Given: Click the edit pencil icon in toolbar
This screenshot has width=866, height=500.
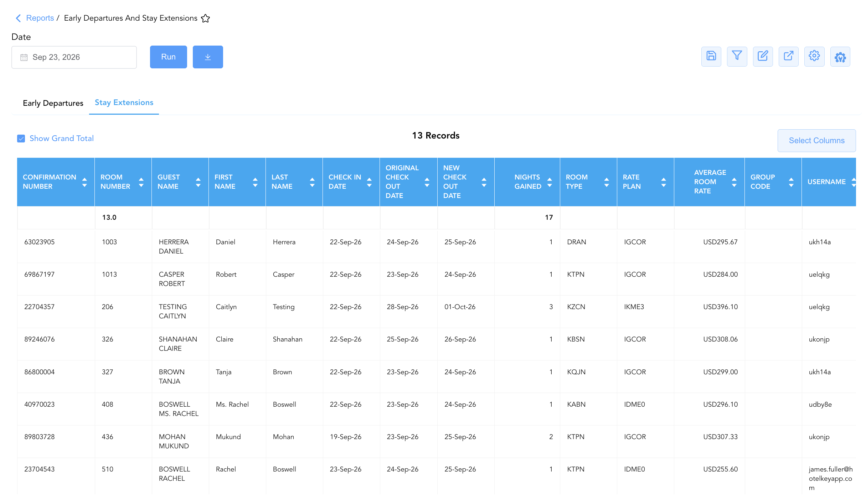Looking at the screenshot, I should coord(763,56).
